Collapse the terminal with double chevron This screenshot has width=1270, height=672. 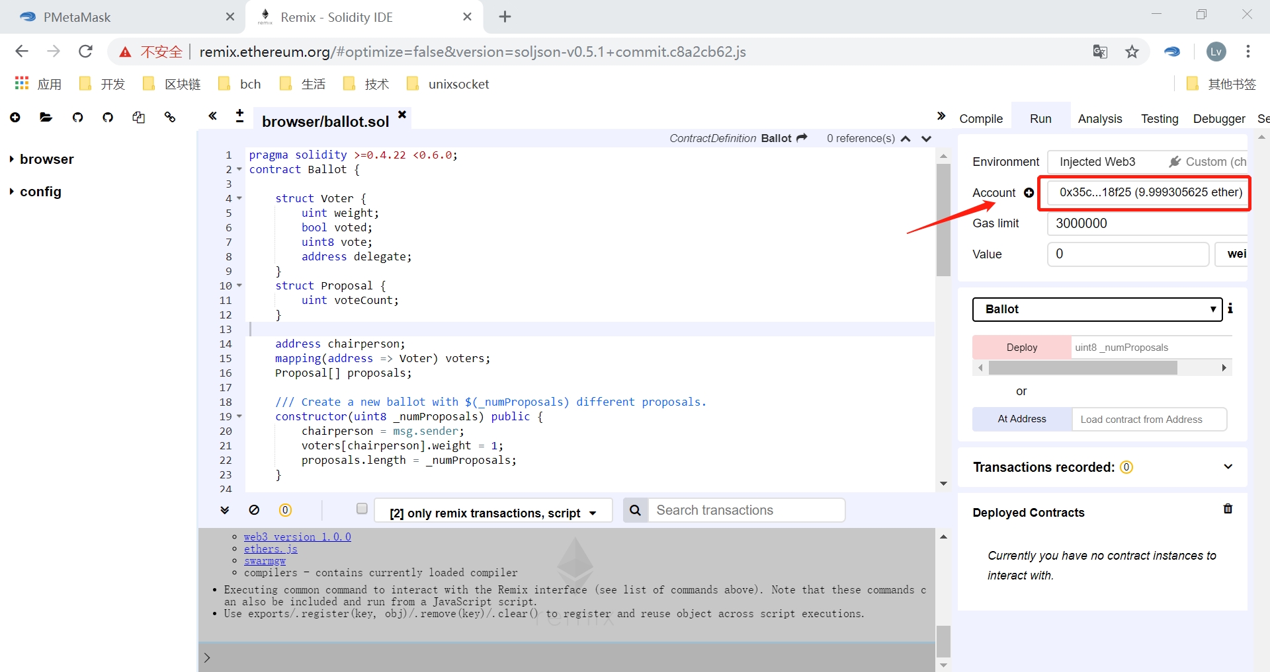pyautogui.click(x=225, y=510)
